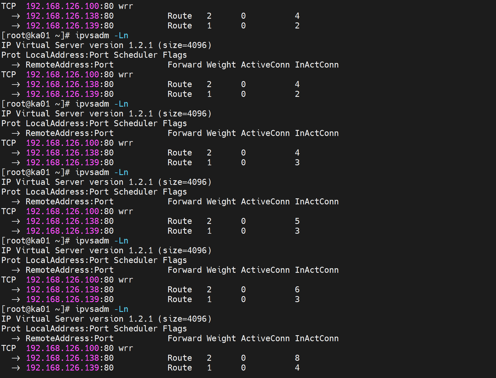The height and width of the screenshot is (378, 496).
Task: Click the bottommost 192.168.126.139:80 address
Action: pyautogui.click(x=70, y=368)
